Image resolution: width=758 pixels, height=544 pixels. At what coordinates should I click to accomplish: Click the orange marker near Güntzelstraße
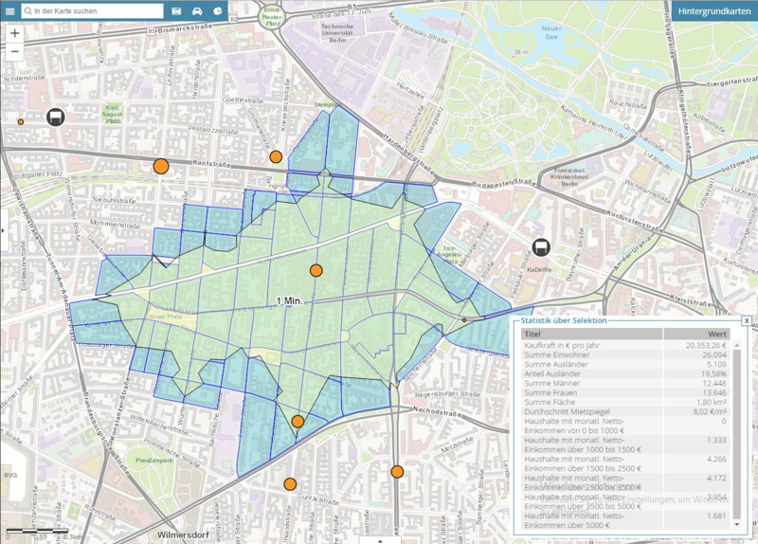click(x=290, y=484)
